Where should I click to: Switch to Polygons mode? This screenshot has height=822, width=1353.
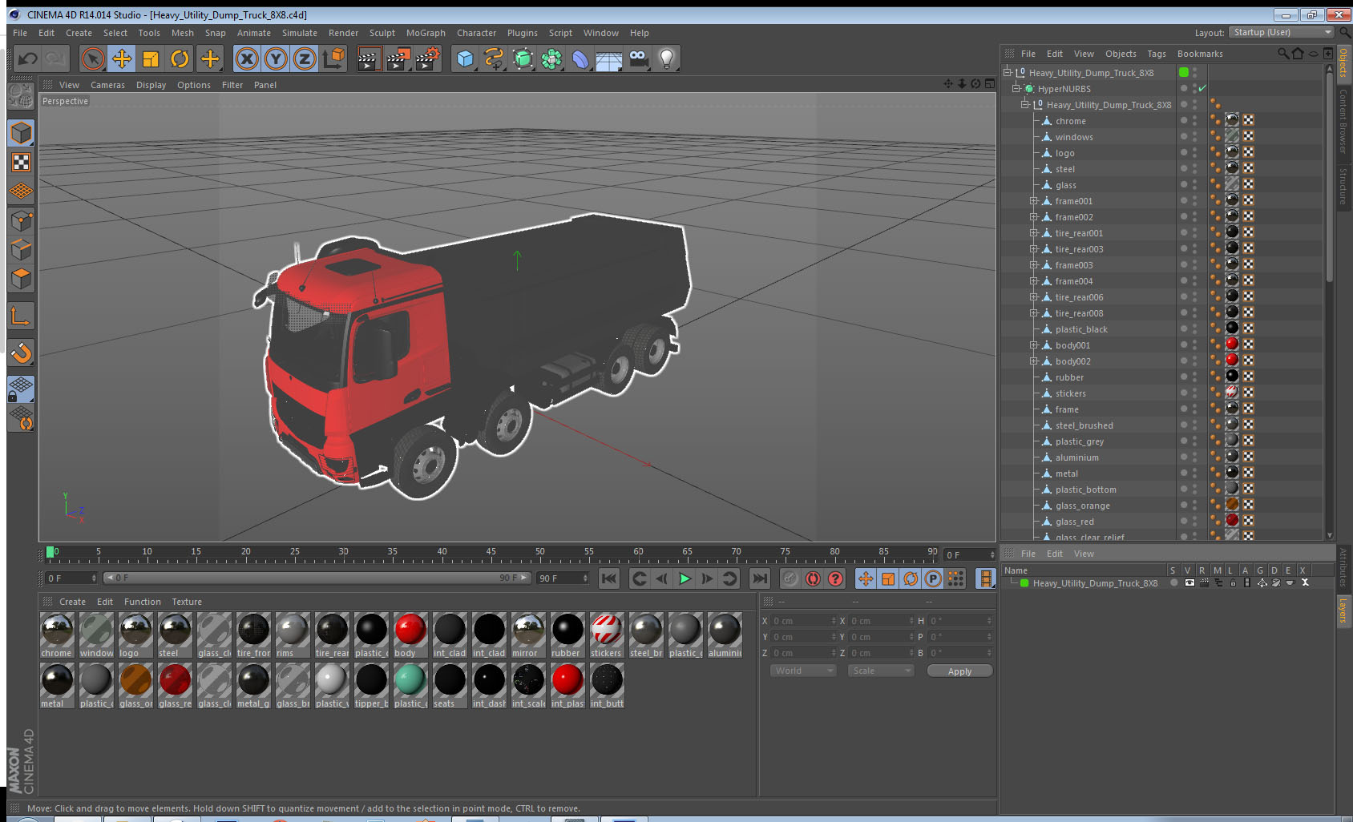tap(21, 279)
